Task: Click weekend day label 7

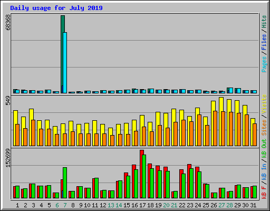Action: point(65,205)
